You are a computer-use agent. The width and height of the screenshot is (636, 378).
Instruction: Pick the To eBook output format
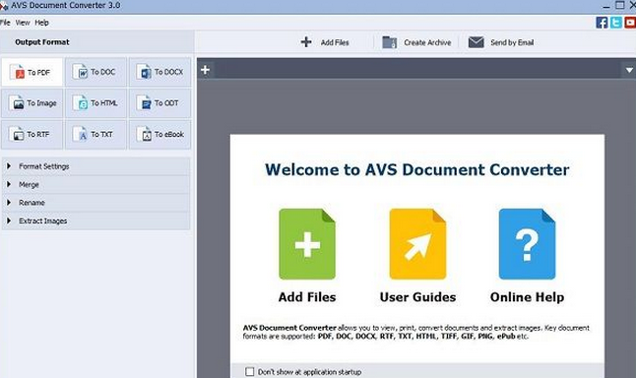click(159, 134)
